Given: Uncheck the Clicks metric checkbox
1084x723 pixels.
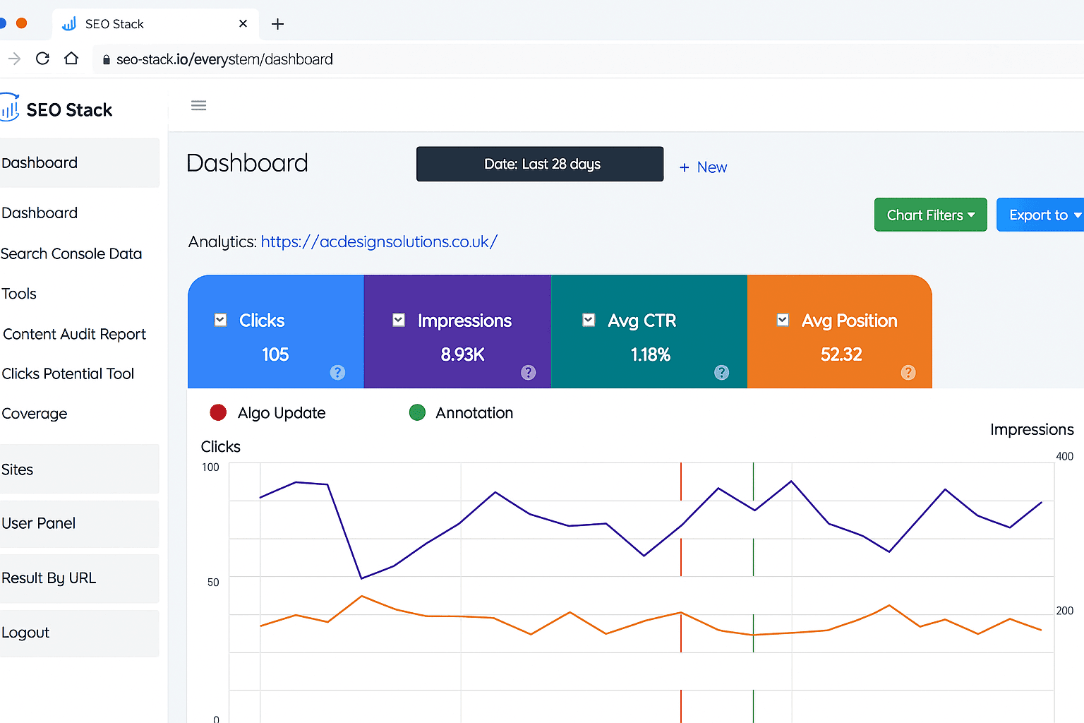Looking at the screenshot, I should 219,320.
